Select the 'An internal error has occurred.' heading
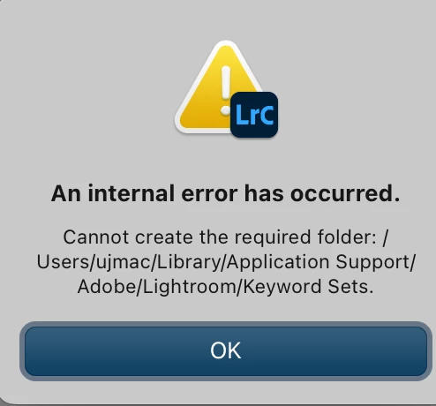 tap(226, 194)
